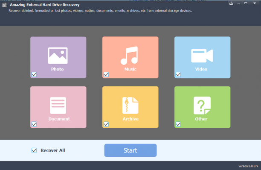261x170 pixels.
Task: Disable the Recover All checkbox
Action: 34,150
